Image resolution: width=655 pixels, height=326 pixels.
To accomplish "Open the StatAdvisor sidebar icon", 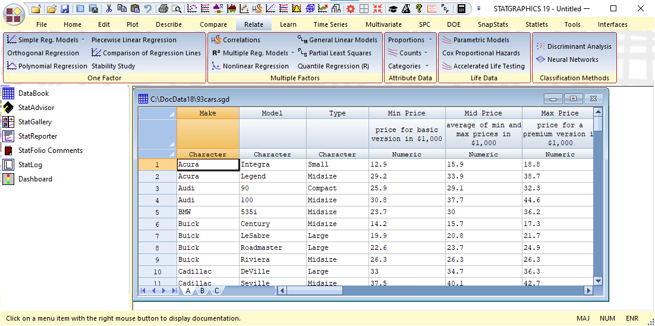I will tap(8, 108).
